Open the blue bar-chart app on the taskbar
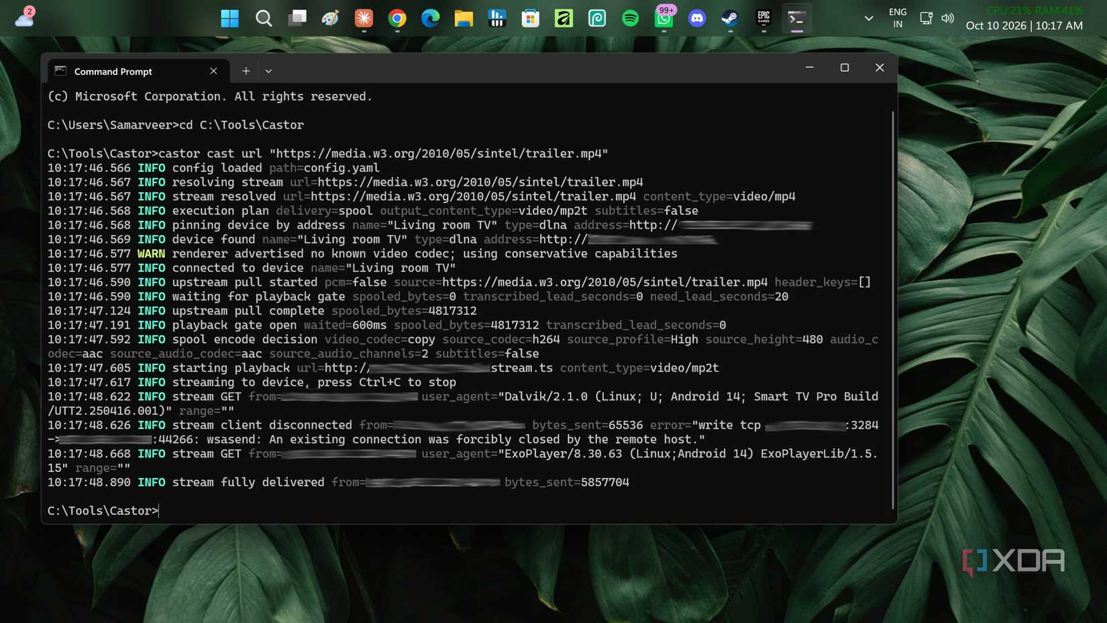This screenshot has width=1107, height=623. tap(497, 19)
